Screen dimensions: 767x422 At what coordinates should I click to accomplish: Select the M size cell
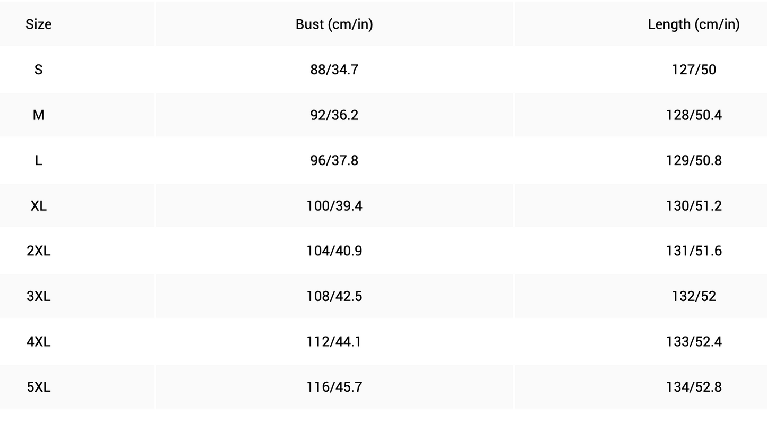click(38, 115)
